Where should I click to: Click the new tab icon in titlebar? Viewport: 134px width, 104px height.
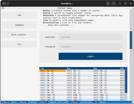(4, 4)
